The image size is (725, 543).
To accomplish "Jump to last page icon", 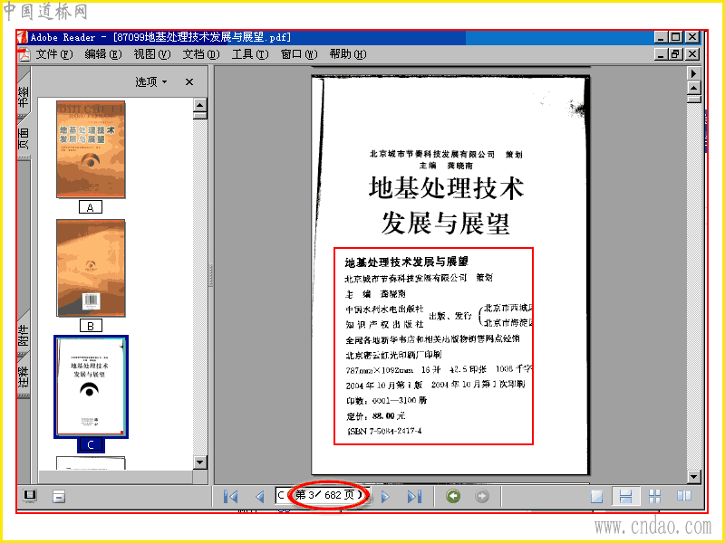I will 414,496.
